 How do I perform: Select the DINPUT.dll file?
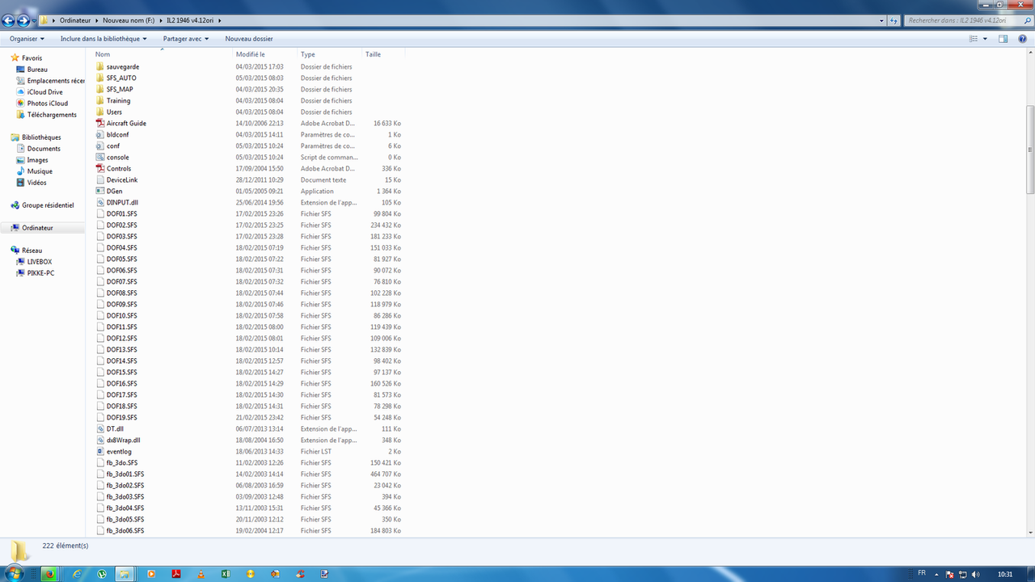pos(123,203)
